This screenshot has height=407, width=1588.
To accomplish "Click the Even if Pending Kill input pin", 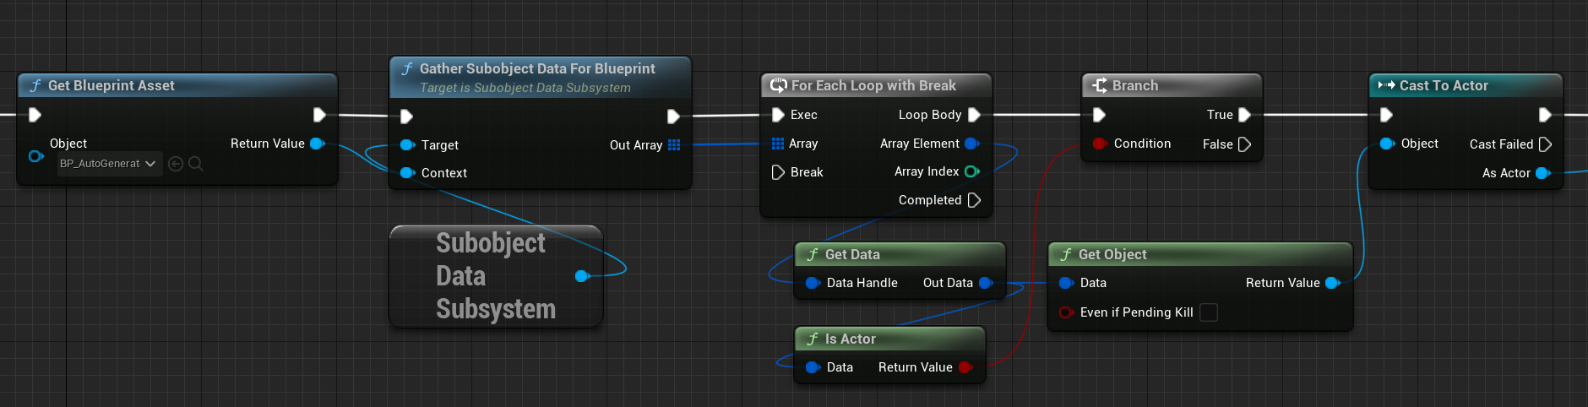I will pos(1066,312).
